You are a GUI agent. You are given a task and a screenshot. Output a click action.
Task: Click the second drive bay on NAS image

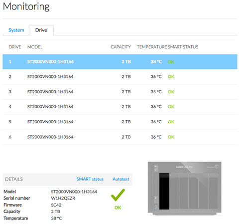tap(174, 191)
